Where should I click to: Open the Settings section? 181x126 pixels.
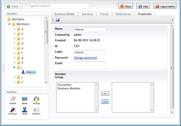36,100
